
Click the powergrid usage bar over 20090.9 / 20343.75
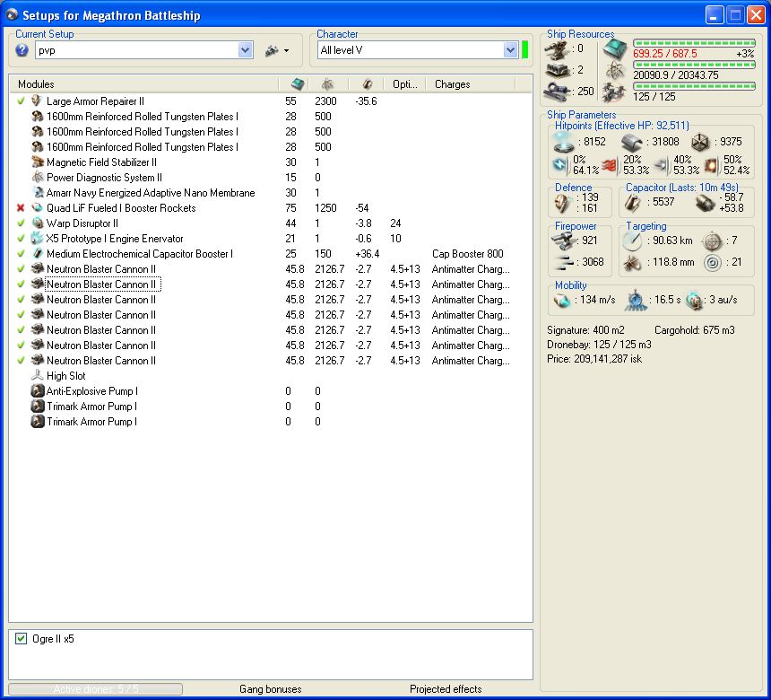click(694, 65)
